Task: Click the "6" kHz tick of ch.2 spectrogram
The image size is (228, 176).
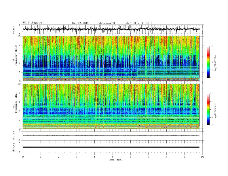Action: coord(20,102)
